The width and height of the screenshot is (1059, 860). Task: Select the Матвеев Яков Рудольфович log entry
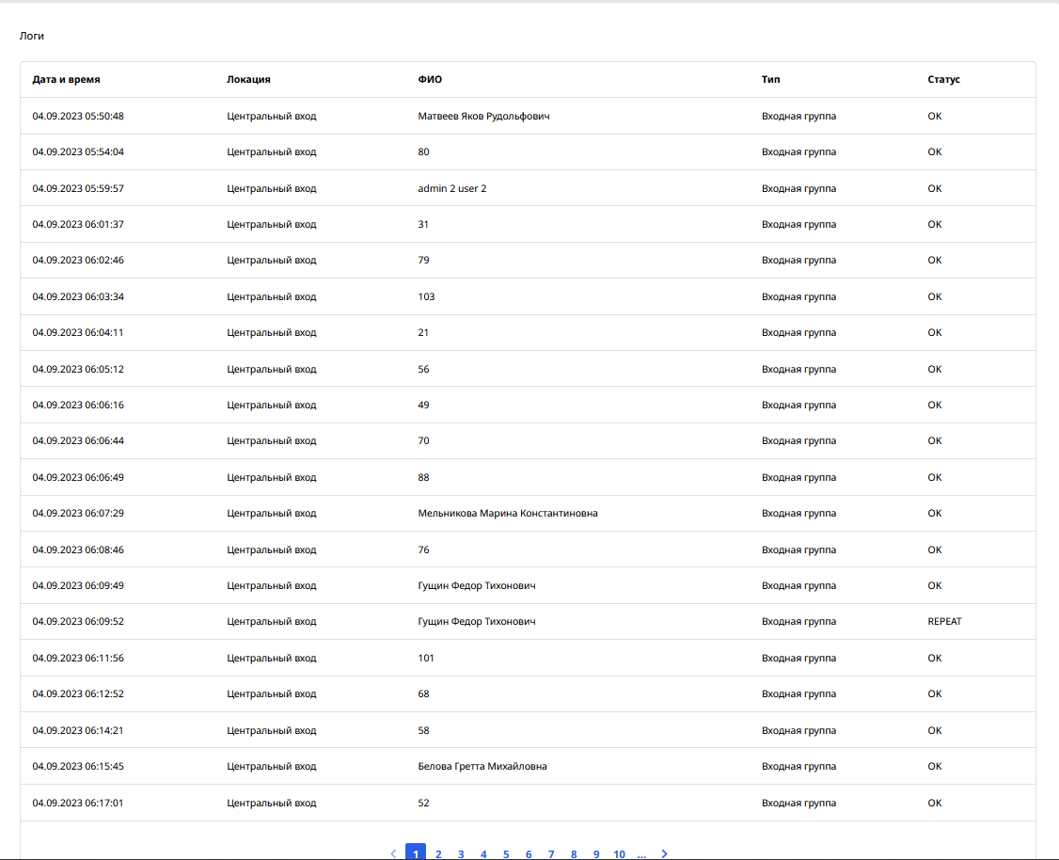coord(483,117)
